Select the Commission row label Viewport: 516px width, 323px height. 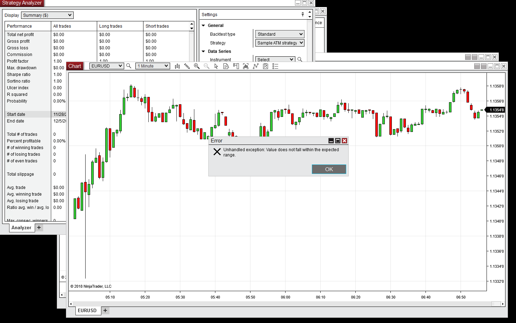tap(20, 55)
